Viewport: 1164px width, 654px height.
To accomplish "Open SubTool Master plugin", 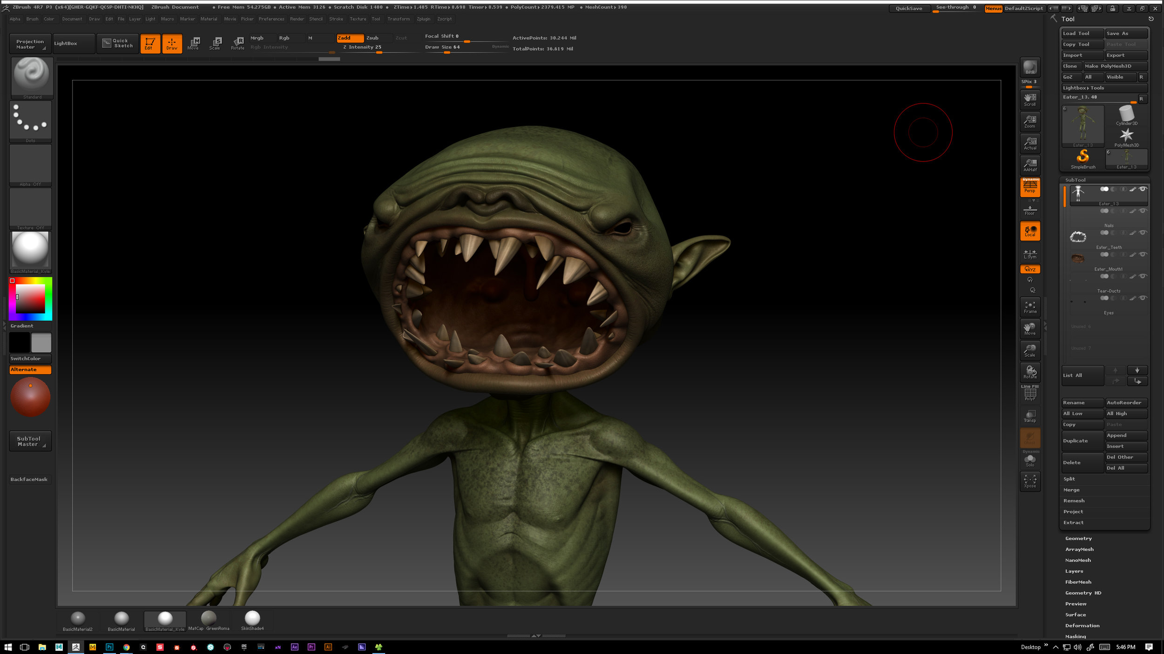I will coord(31,441).
